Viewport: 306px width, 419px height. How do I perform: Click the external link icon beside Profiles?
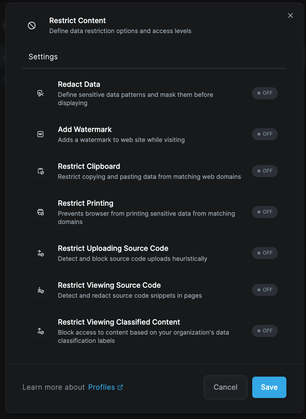coord(120,387)
